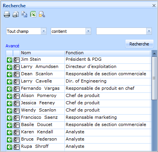Open the 'Tout champ' field dropdown
This screenshot has height=152, width=158.
44,31
